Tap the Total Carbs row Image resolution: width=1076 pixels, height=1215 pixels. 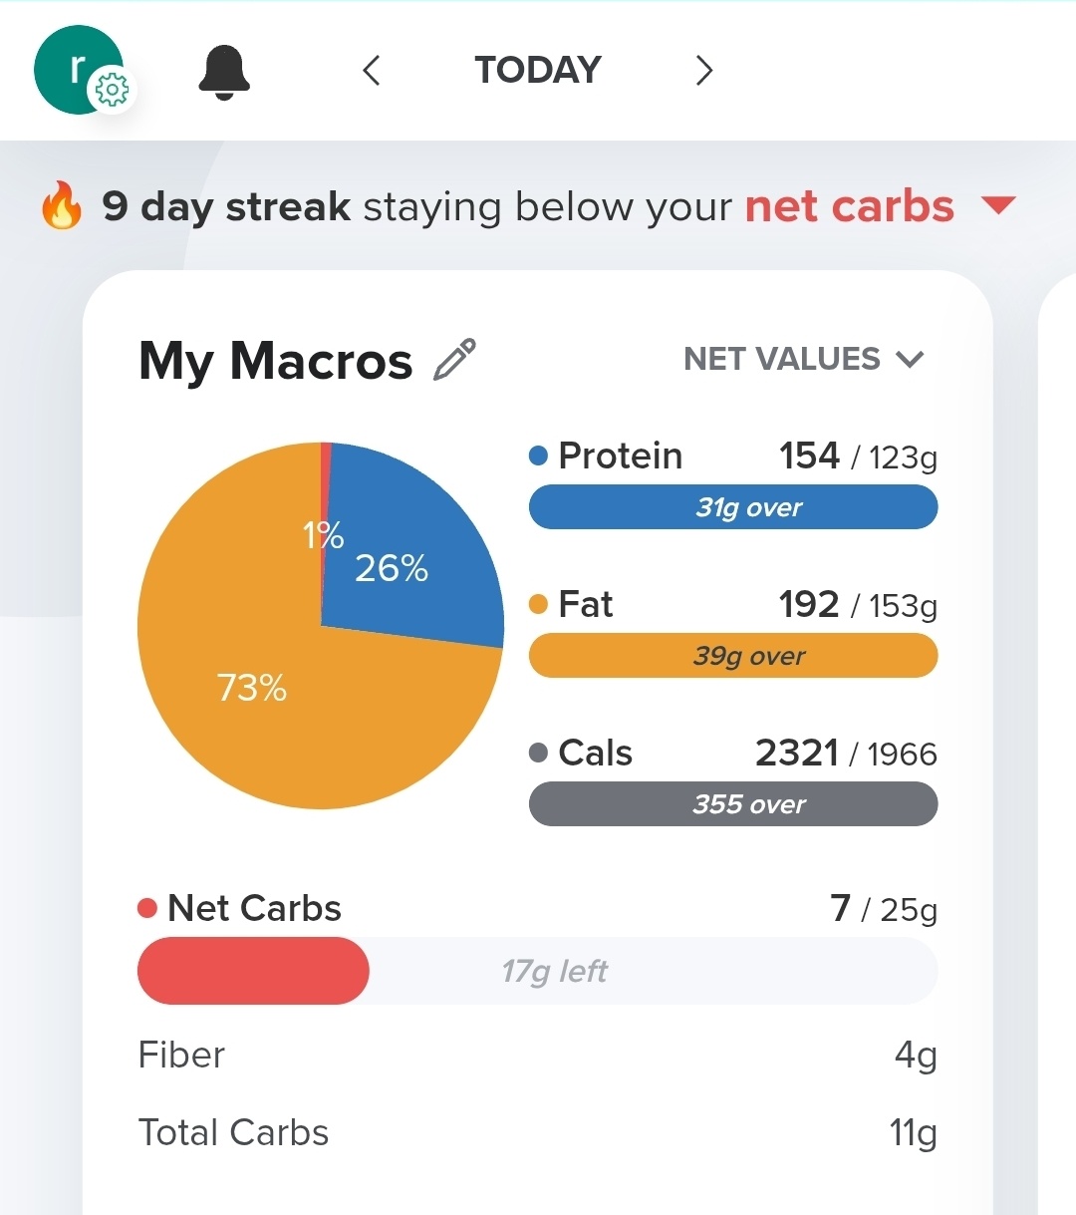538,1133
